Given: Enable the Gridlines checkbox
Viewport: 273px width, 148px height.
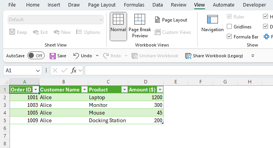Looking at the screenshot, I should click(229, 27).
